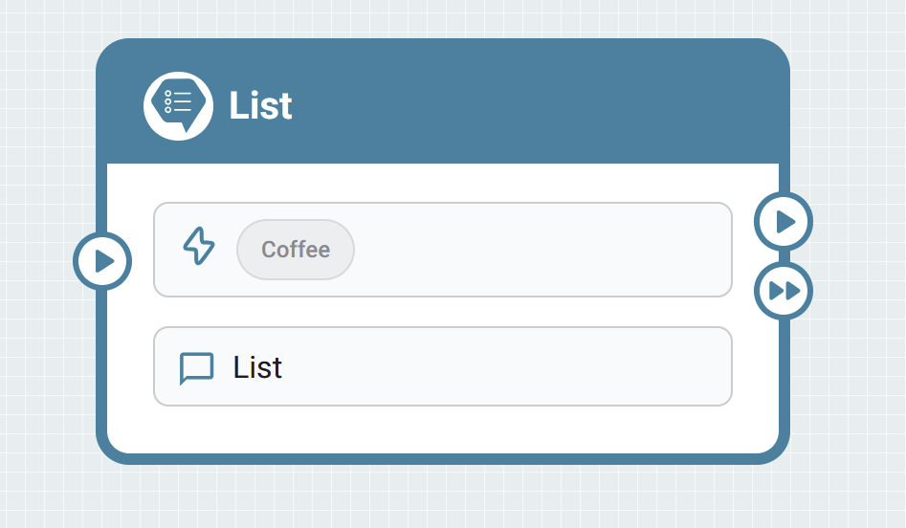This screenshot has height=528, width=906.
Task: Select the List node title text
Action: tap(260, 105)
